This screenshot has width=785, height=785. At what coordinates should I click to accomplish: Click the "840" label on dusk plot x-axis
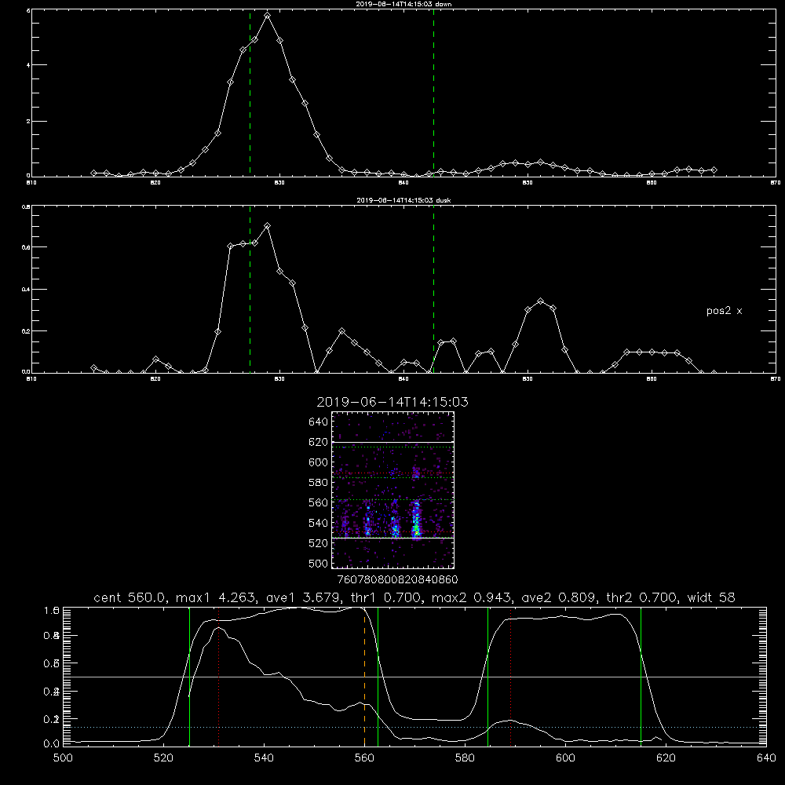click(x=403, y=379)
